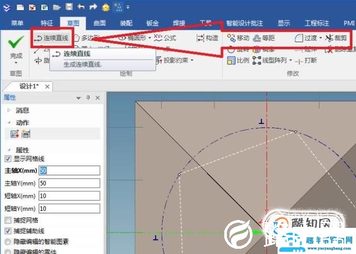
Task: Open the 椭圆形 dropdown arrow
Action: point(150,38)
